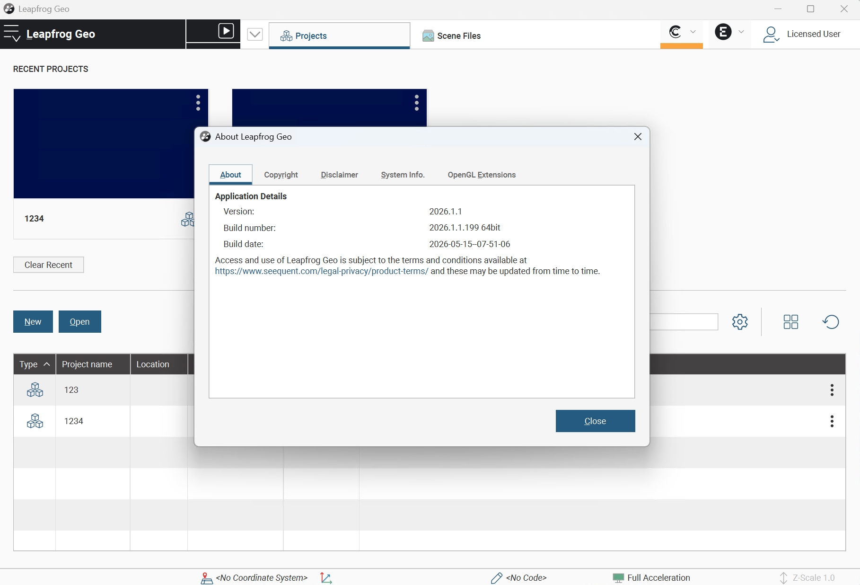
Task: Click the Open project button
Action: click(80, 322)
